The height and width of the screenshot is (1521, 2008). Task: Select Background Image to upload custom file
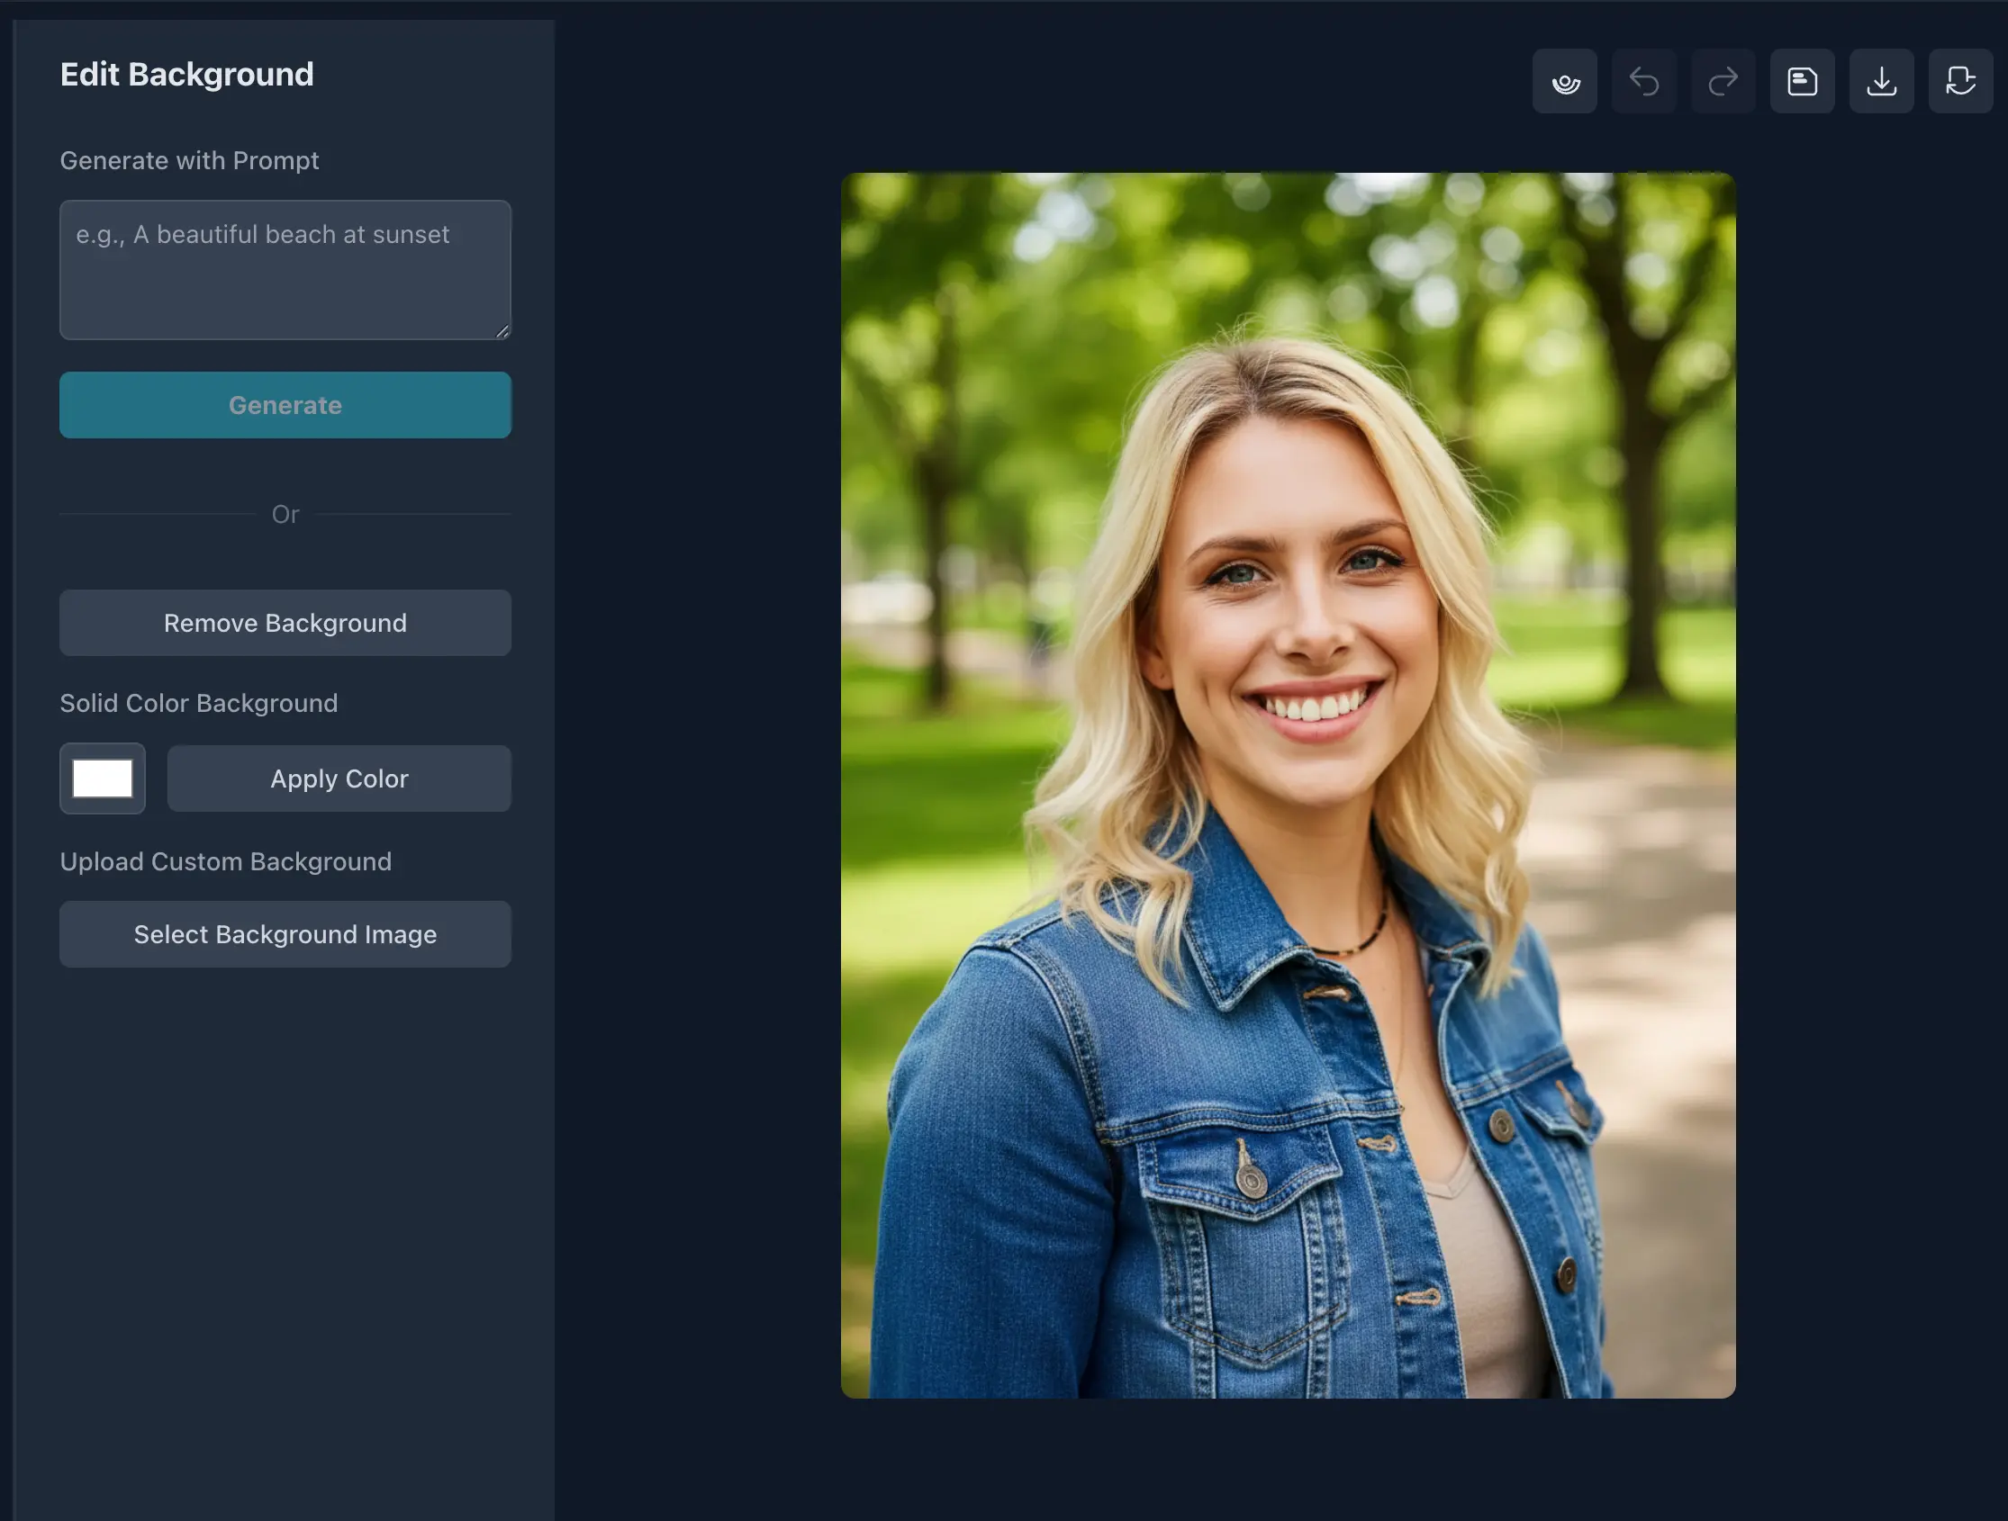pyautogui.click(x=285, y=934)
